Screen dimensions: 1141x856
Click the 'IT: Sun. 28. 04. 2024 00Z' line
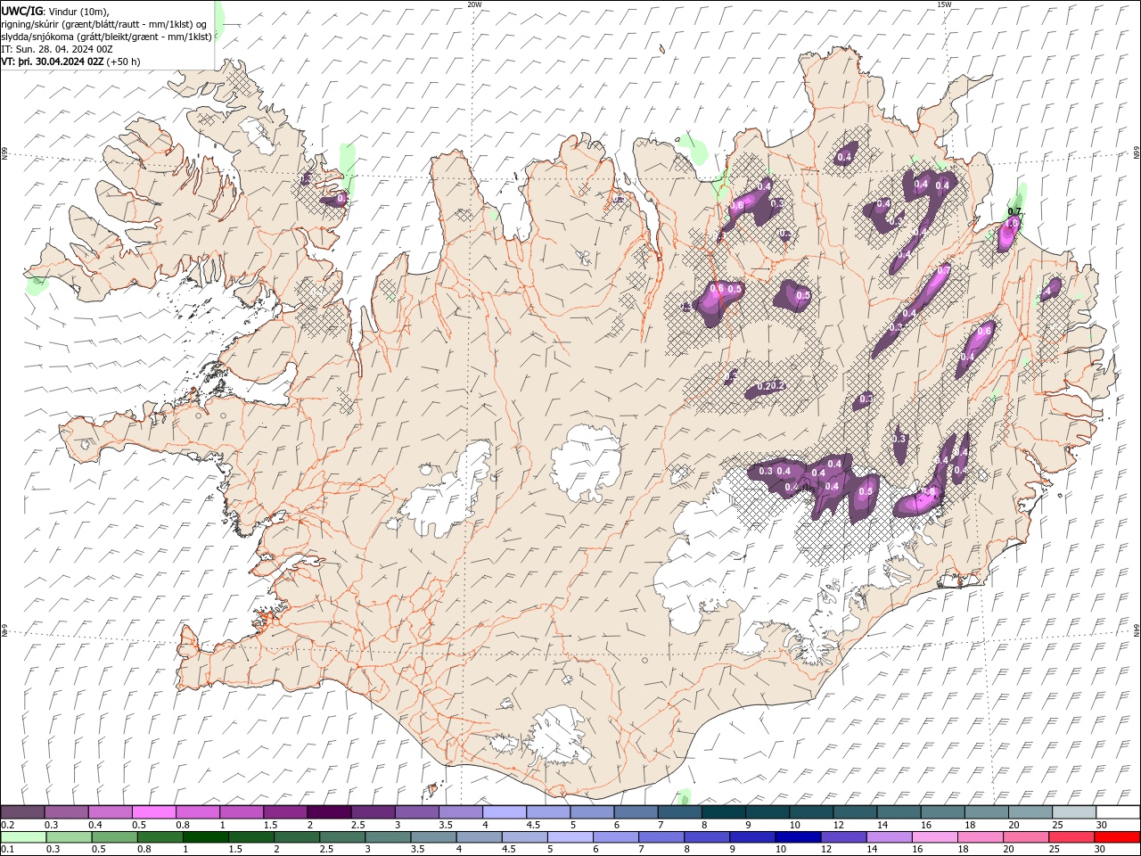[57, 49]
